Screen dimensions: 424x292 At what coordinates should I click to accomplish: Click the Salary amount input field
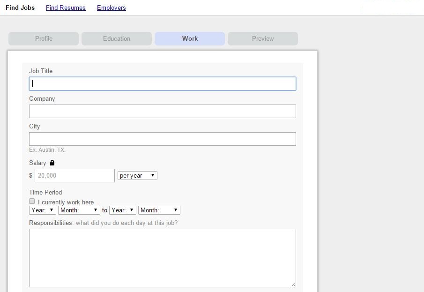[74, 175]
